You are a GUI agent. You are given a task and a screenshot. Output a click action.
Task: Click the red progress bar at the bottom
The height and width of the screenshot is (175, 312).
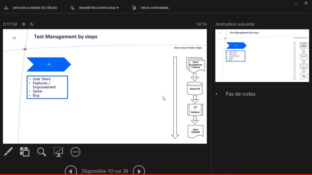click(x=156, y=174)
